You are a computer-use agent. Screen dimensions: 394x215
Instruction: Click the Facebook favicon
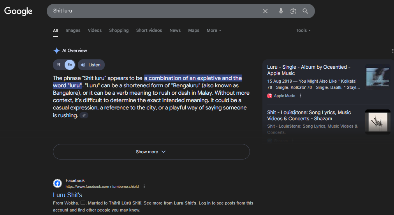(57, 184)
